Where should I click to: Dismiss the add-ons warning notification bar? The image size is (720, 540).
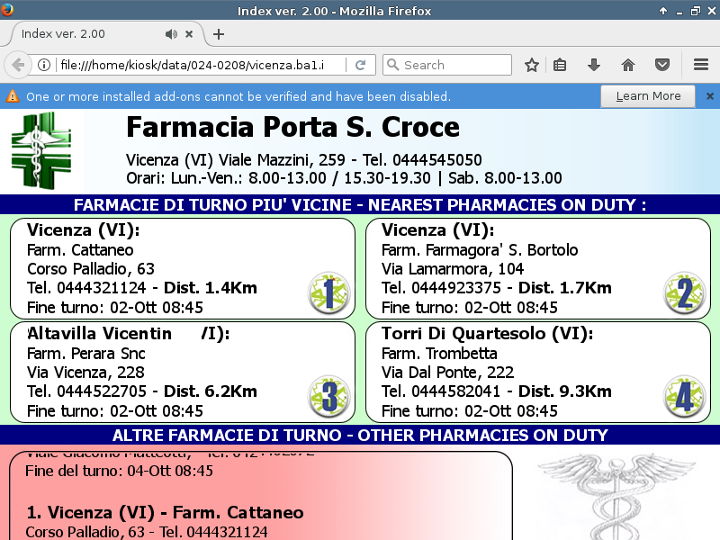click(709, 96)
